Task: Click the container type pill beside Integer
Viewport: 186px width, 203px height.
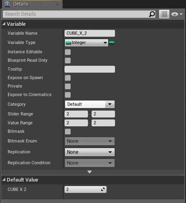Action: (x=112, y=43)
